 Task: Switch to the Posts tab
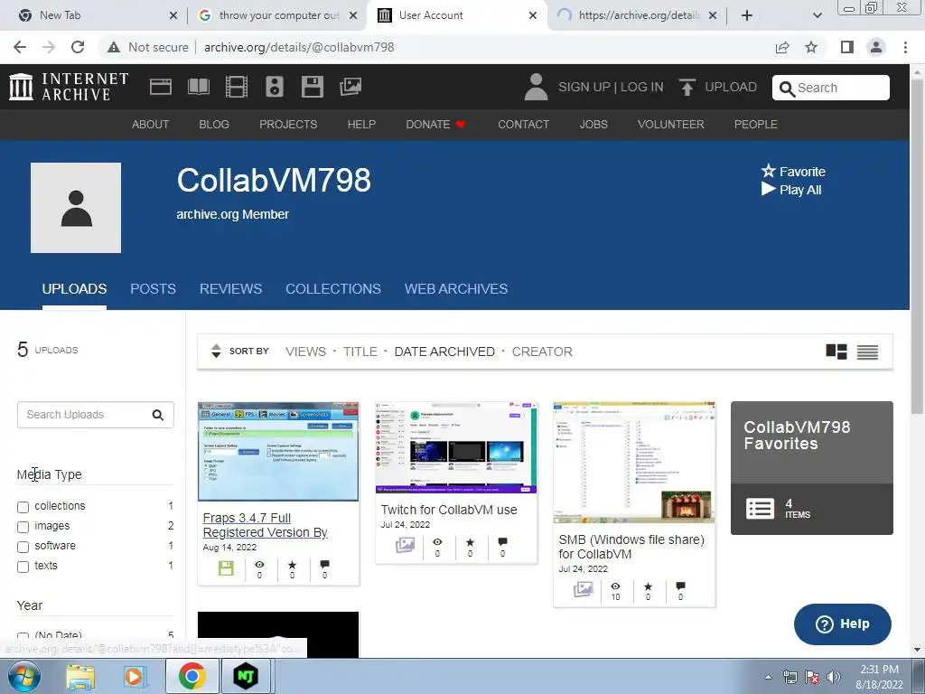coord(153,288)
